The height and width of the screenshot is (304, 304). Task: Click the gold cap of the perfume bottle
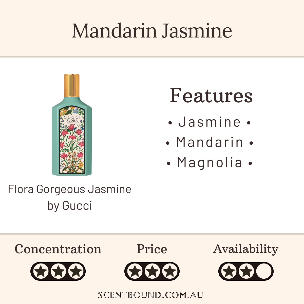tap(72, 85)
